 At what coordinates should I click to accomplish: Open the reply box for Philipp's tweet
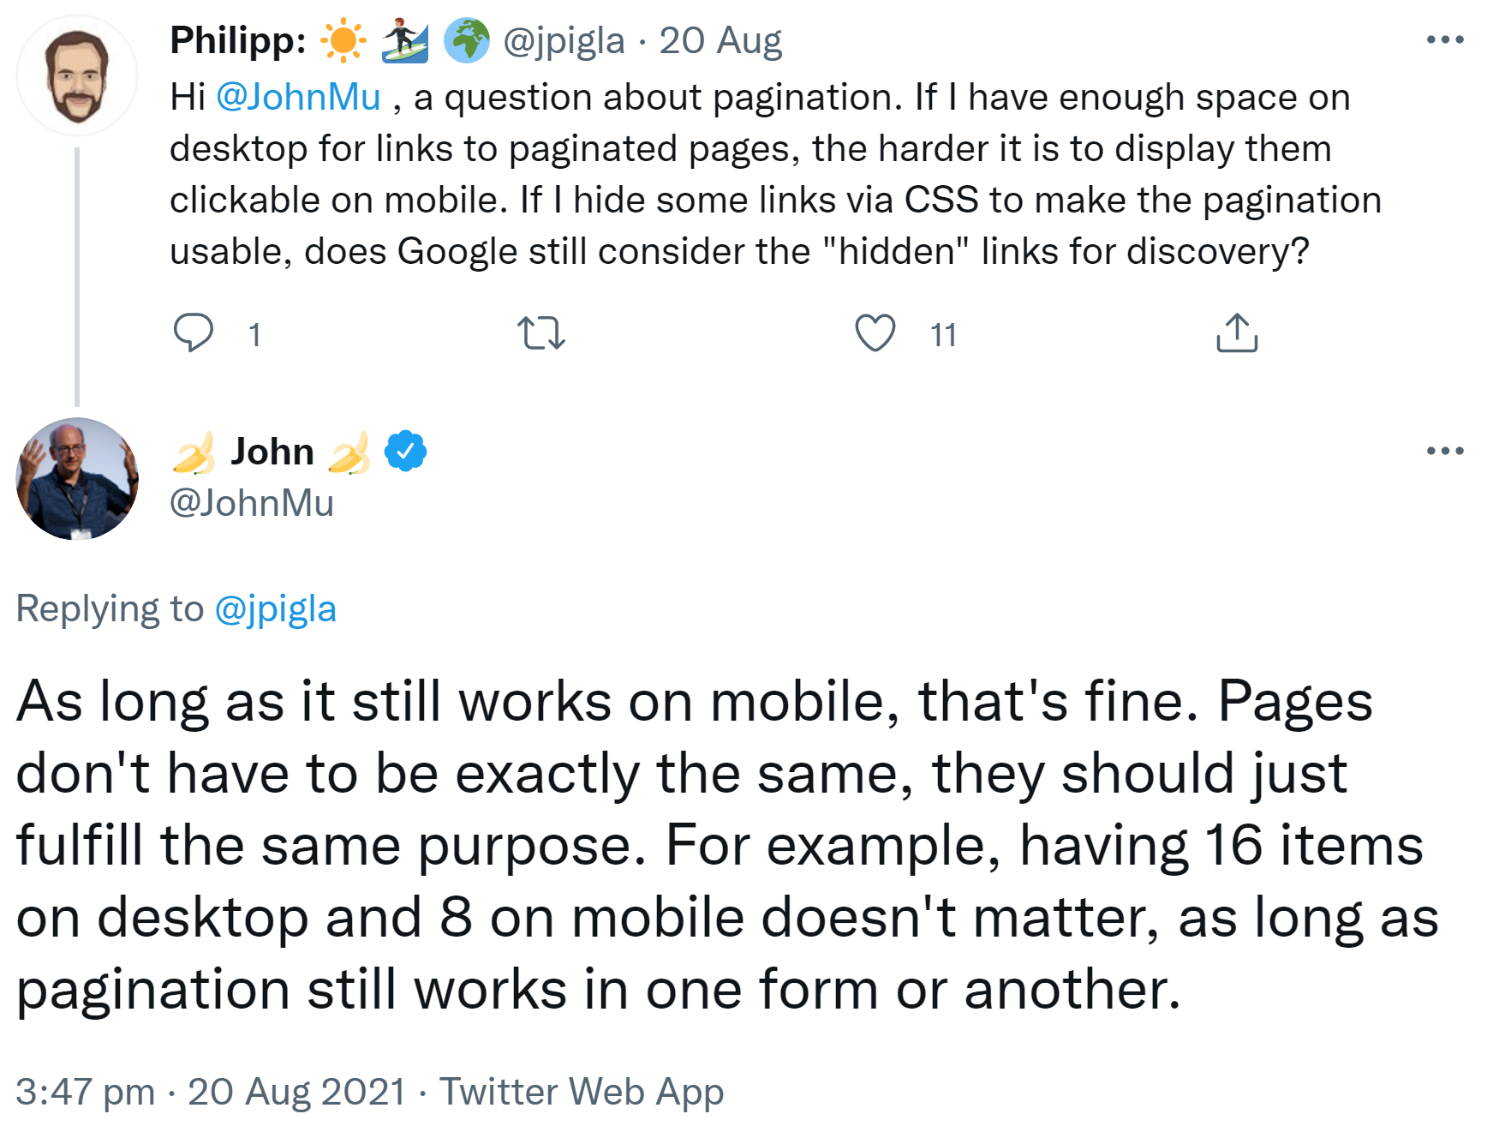195,334
